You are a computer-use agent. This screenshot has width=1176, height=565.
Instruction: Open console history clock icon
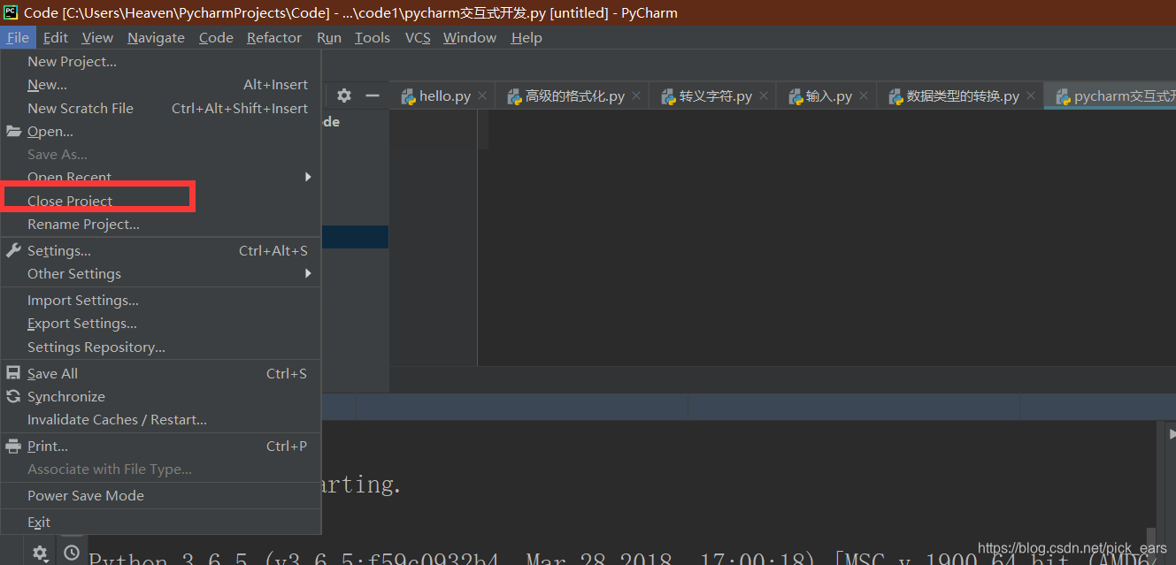(72, 554)
